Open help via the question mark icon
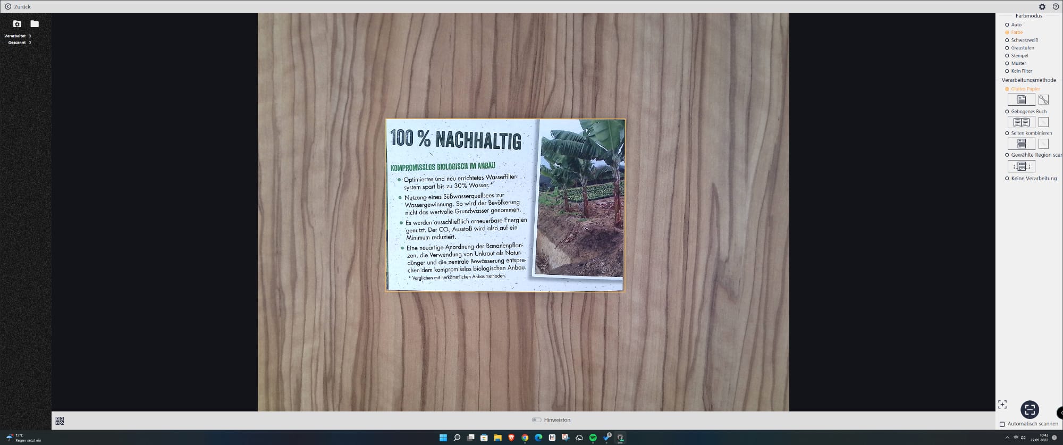 click(1056, 7)
